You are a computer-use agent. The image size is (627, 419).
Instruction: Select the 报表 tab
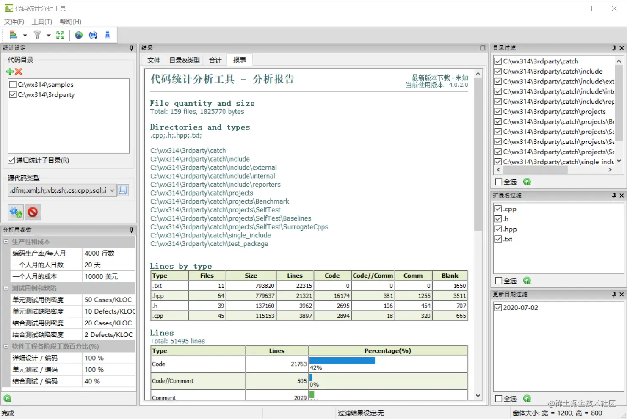pyautogui.click(x=240, y=60)
